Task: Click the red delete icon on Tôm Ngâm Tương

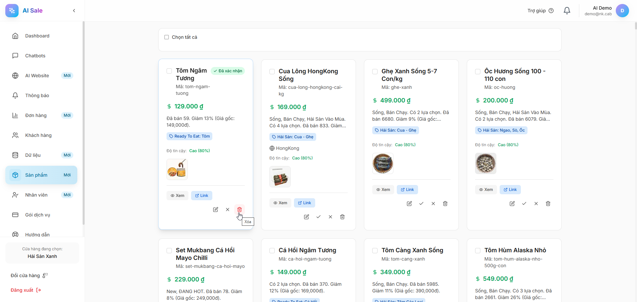Action: 239,210
